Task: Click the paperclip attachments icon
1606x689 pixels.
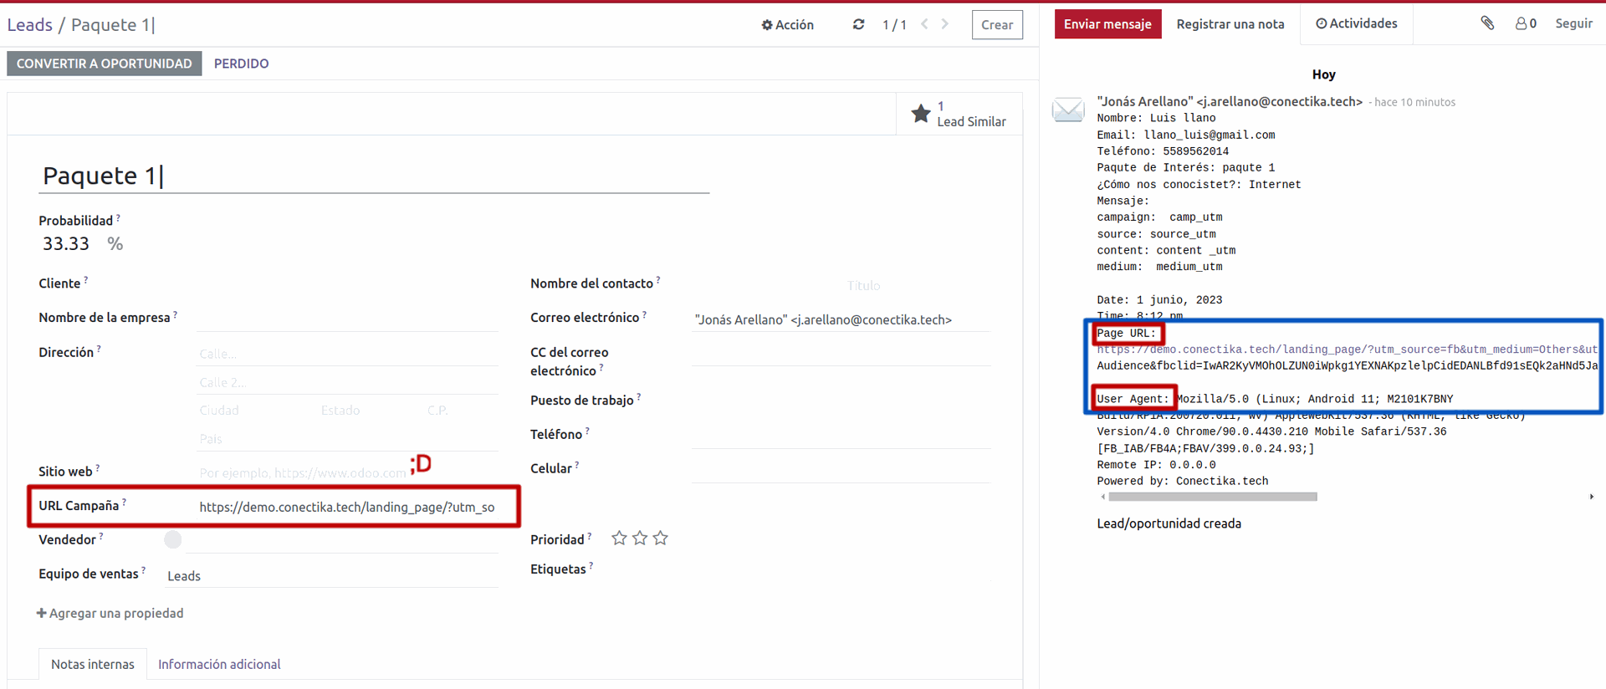Action: pos(1486,23)
